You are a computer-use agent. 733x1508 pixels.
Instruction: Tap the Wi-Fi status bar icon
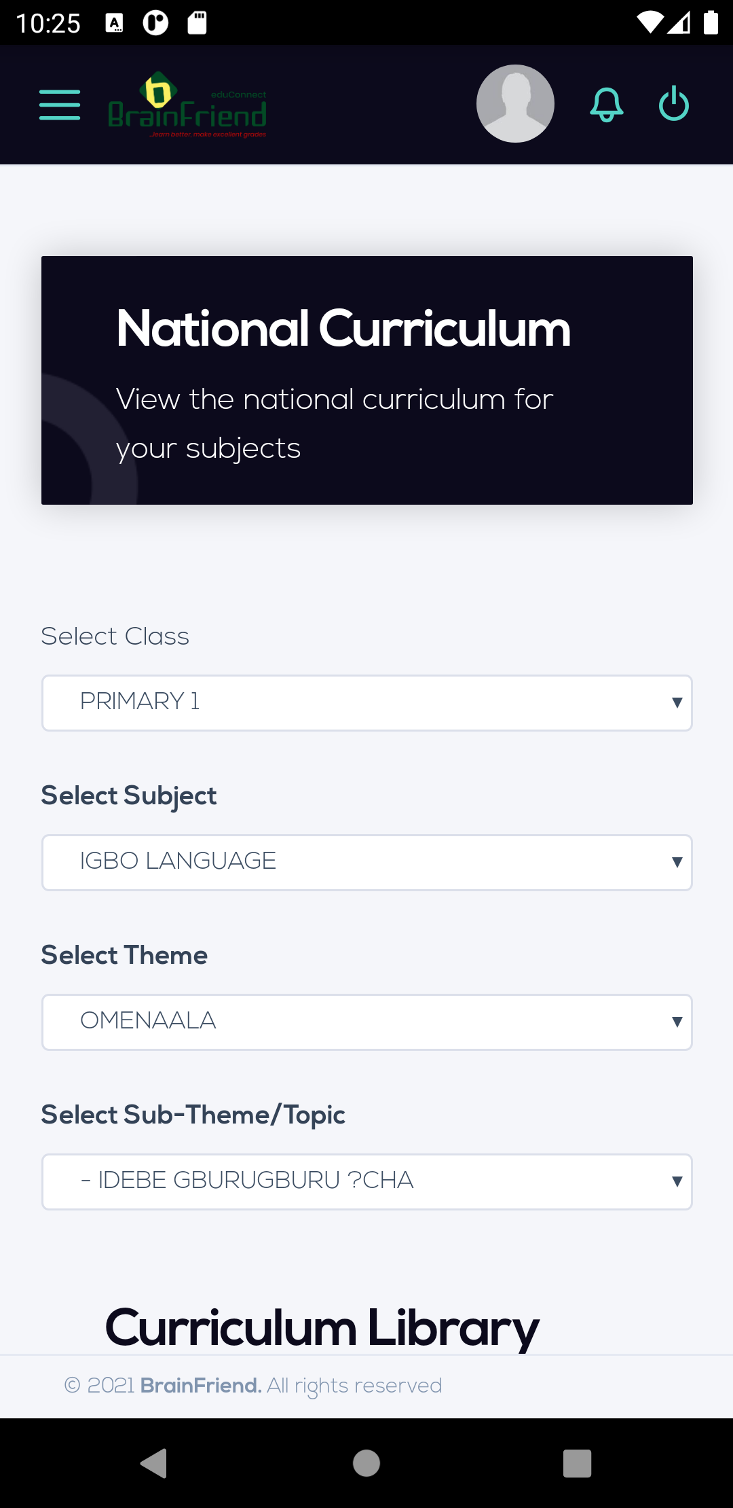[x=650, y=22]
